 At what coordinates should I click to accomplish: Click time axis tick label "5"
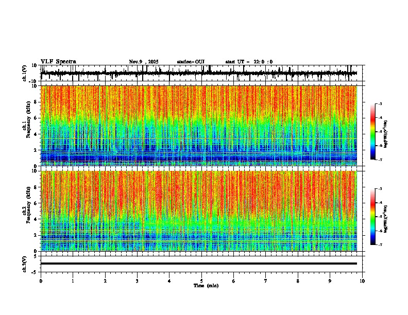201,281
